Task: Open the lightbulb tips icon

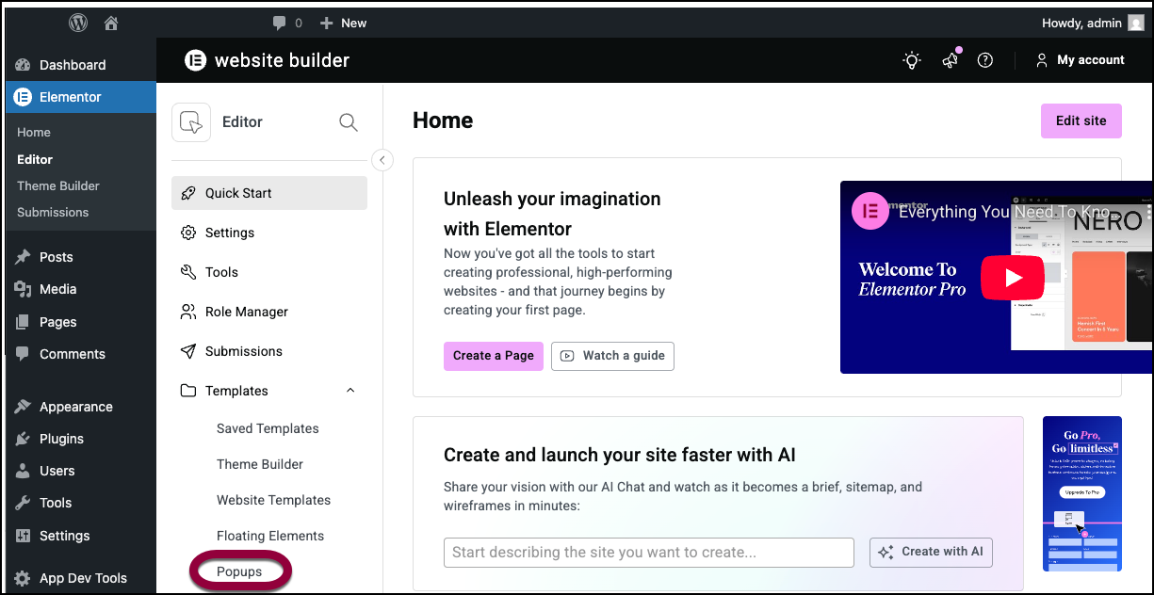Action: pos(911,60)
